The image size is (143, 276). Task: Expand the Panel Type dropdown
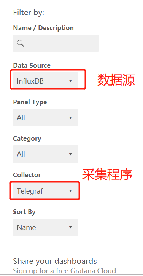click(x=46, y=117)
